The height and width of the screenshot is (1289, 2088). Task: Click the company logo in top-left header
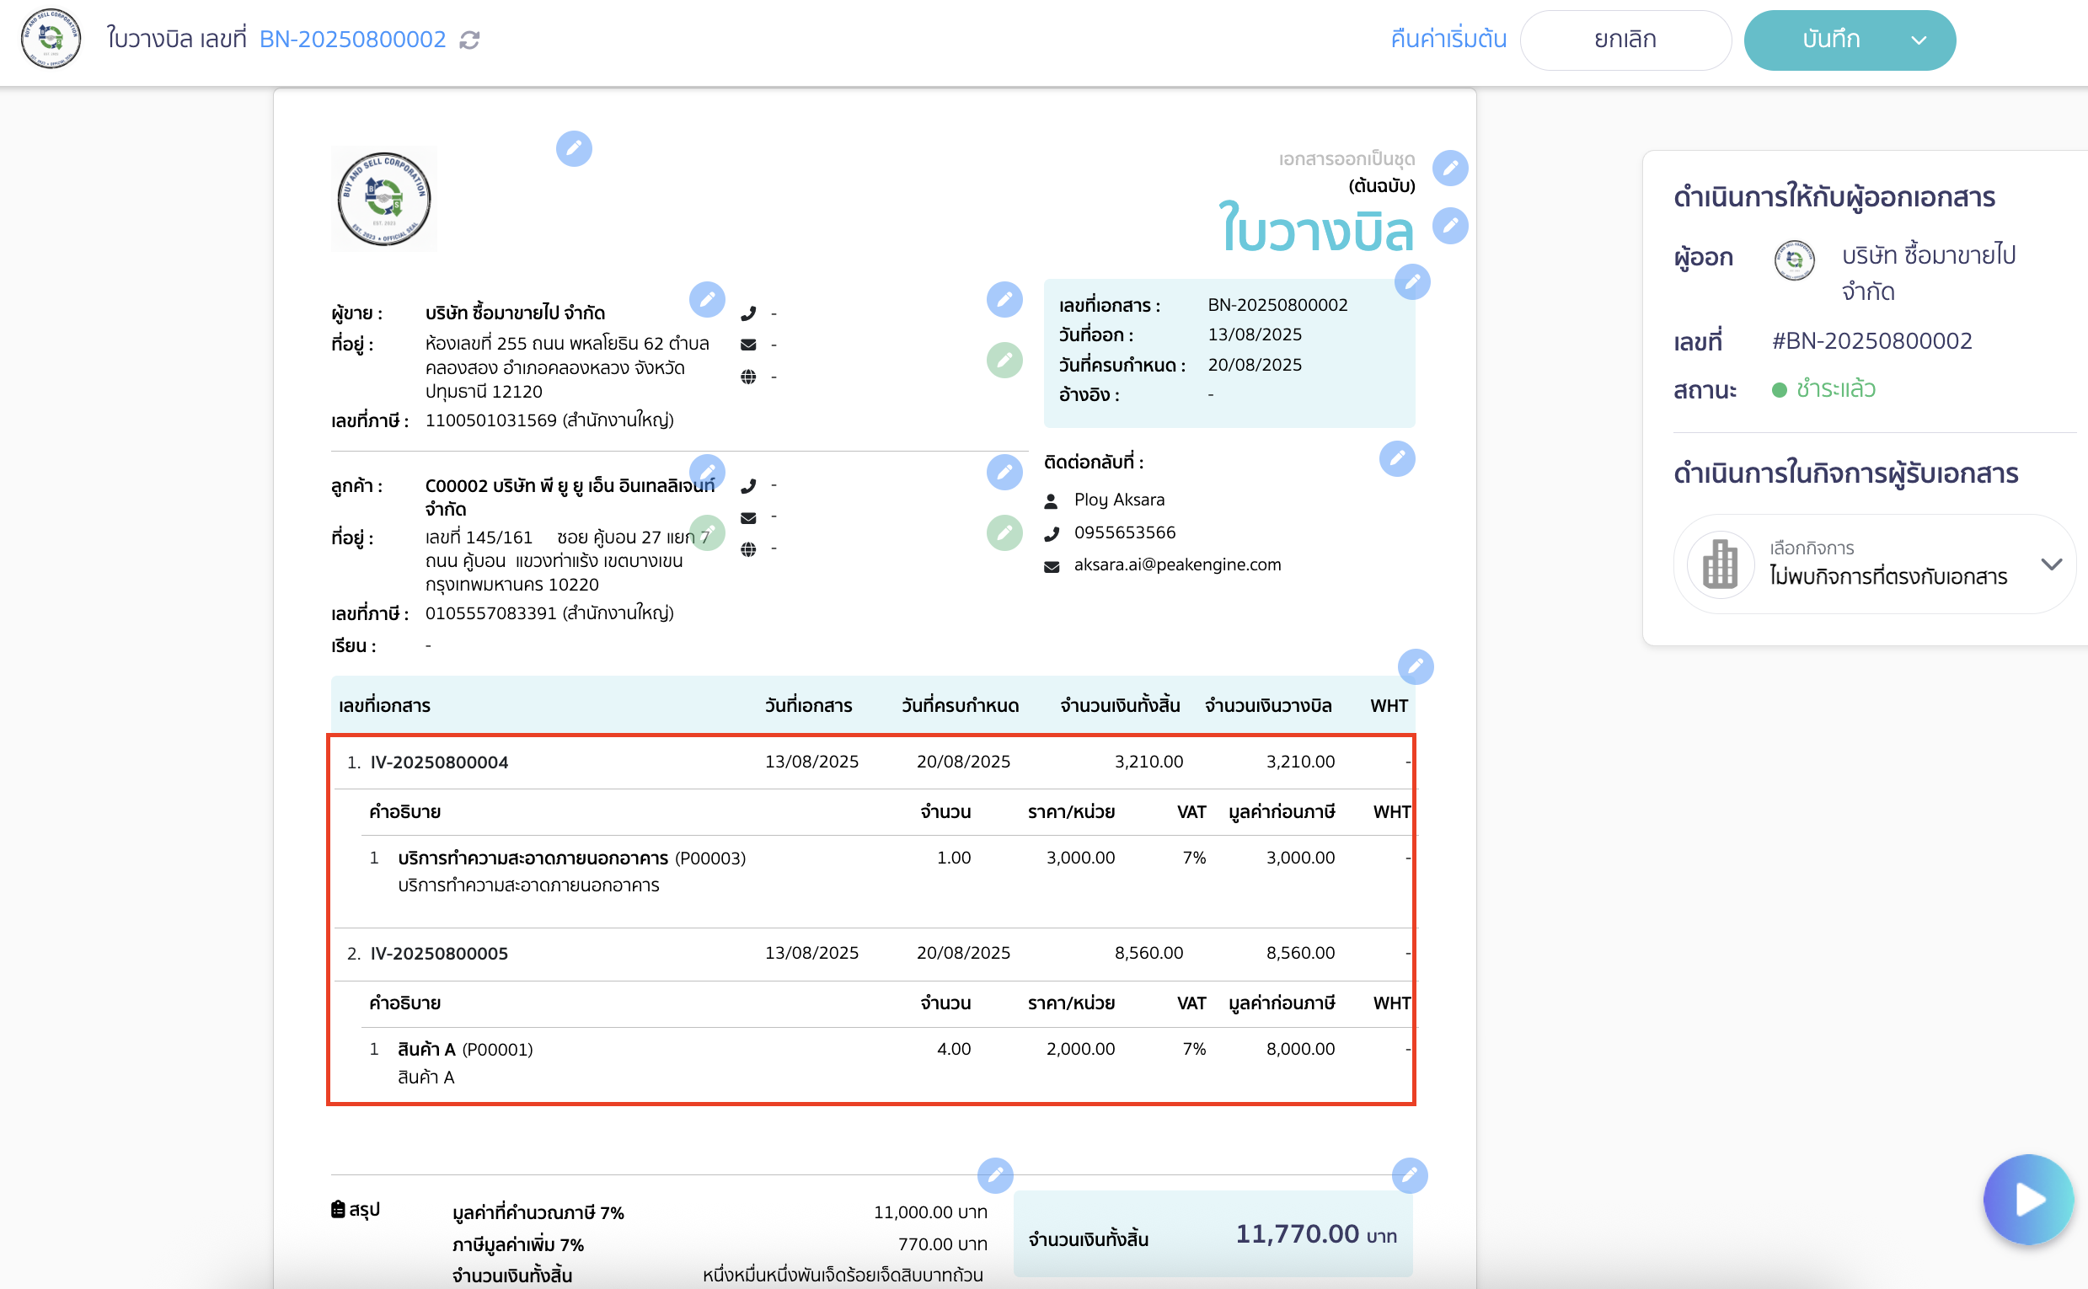[x=51, y=39]
